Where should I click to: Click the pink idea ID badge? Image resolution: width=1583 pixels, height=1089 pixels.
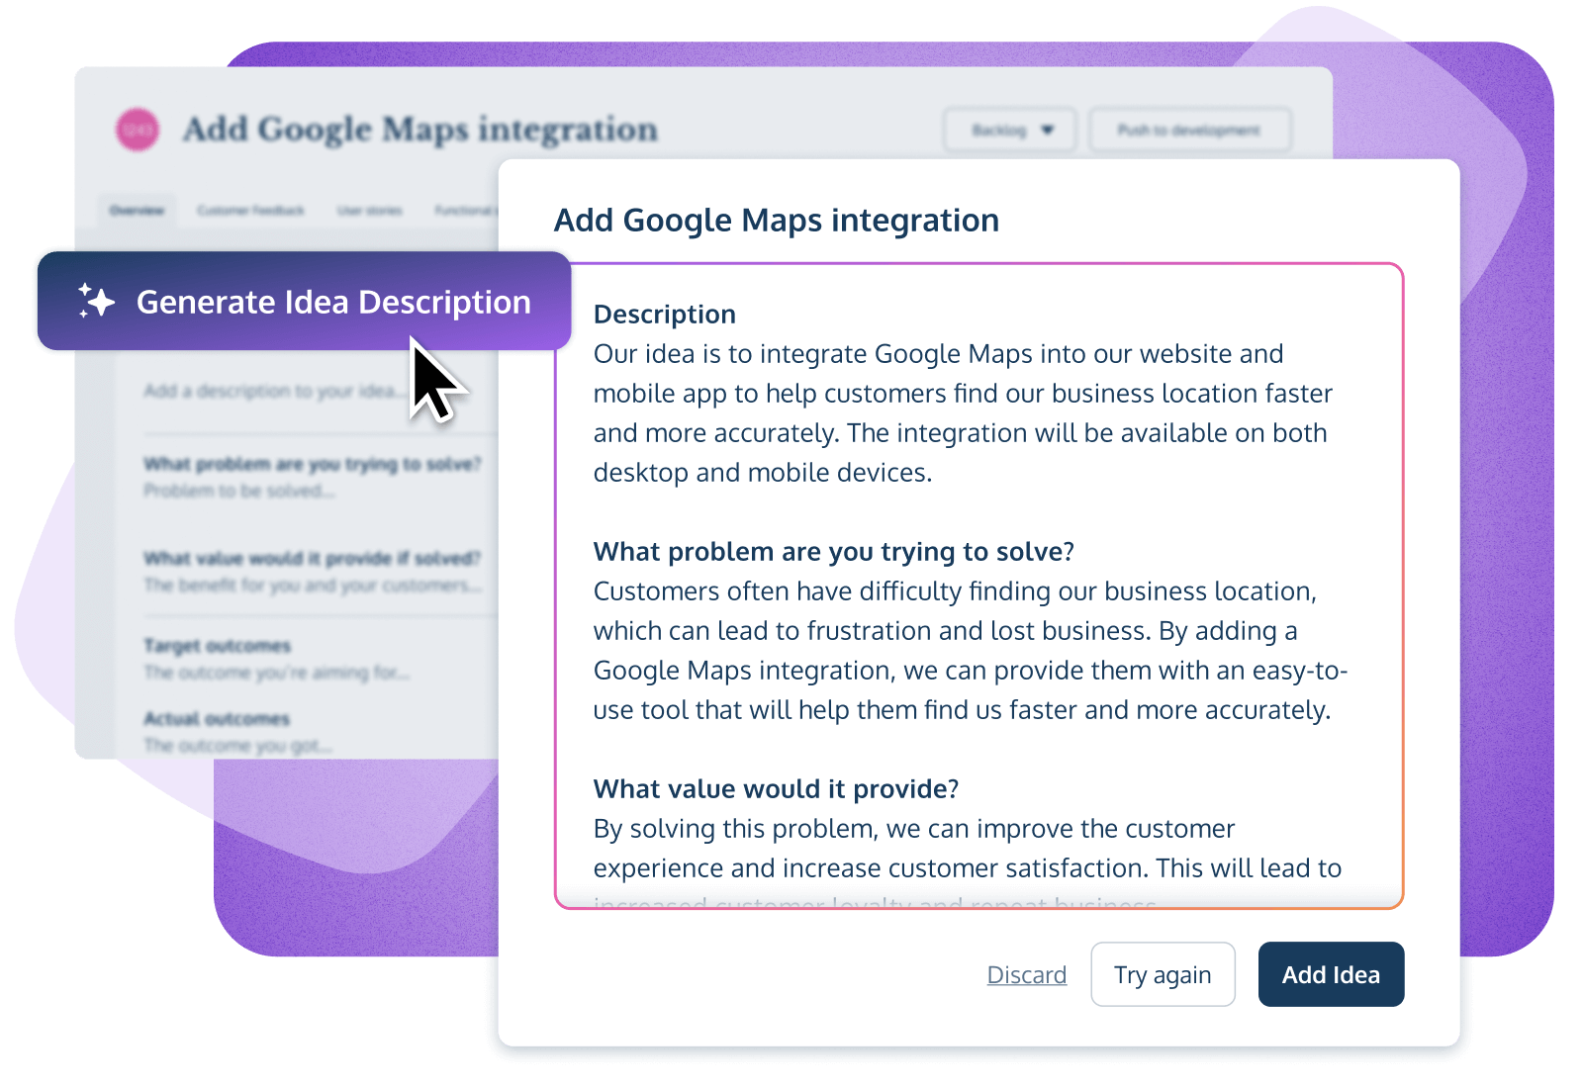pyautogui.click(x=138, y=130)
